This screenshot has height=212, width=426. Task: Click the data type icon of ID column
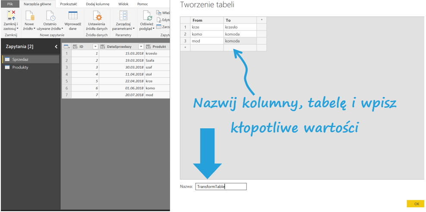coord(75,46)
